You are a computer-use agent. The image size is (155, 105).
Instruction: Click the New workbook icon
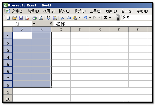pos(8,18)
